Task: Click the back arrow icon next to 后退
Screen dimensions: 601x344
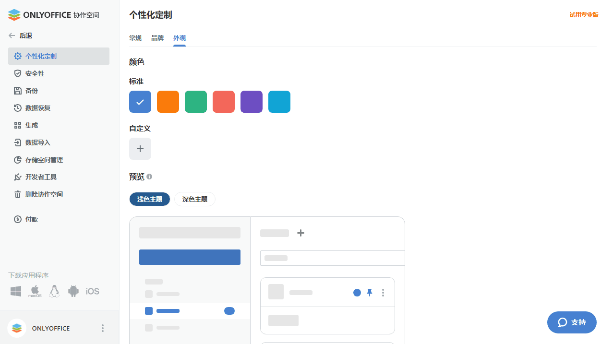Action: click(x=12, y=36)
